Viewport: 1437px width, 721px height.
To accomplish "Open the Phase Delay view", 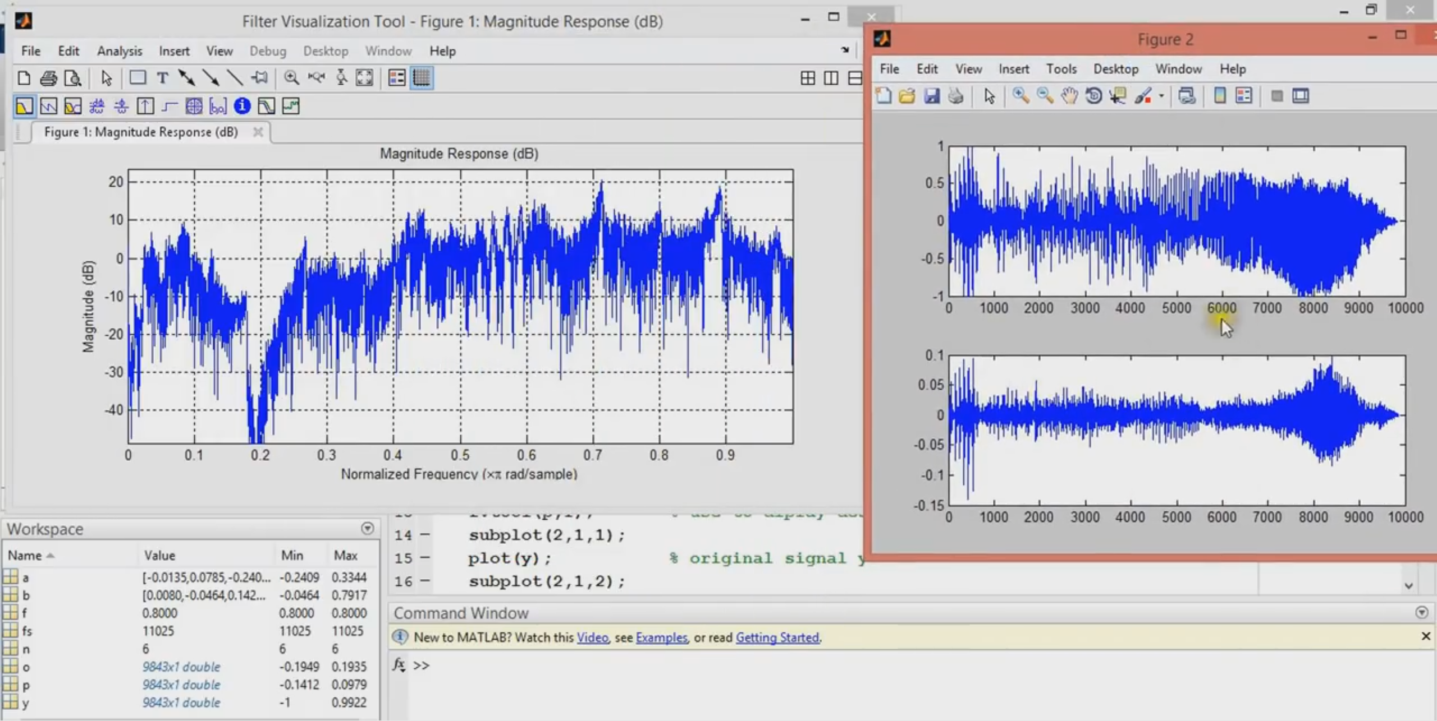I will coord(121,106).
